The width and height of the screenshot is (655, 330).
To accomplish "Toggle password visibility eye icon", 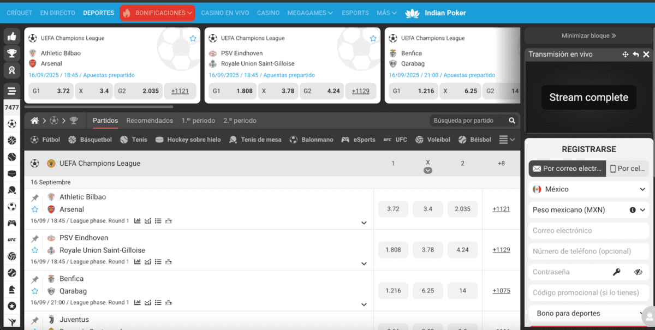I will click(x=638, y=272).
